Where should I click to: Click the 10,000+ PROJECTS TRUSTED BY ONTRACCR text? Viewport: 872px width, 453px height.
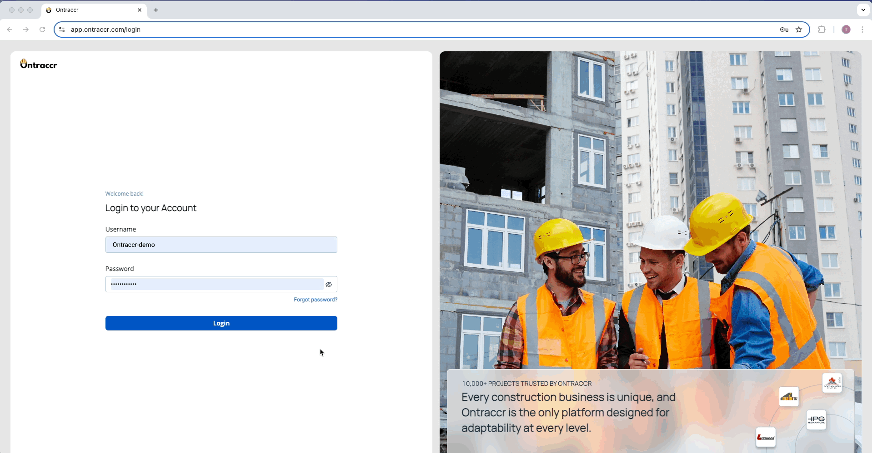[527, 384]
